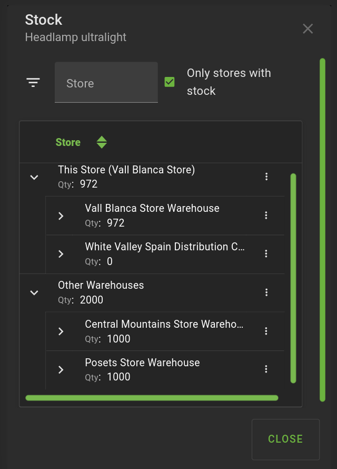This screenshot has height=469, width=337.
Task: Click the filter list icon
Action: point(33,83)
